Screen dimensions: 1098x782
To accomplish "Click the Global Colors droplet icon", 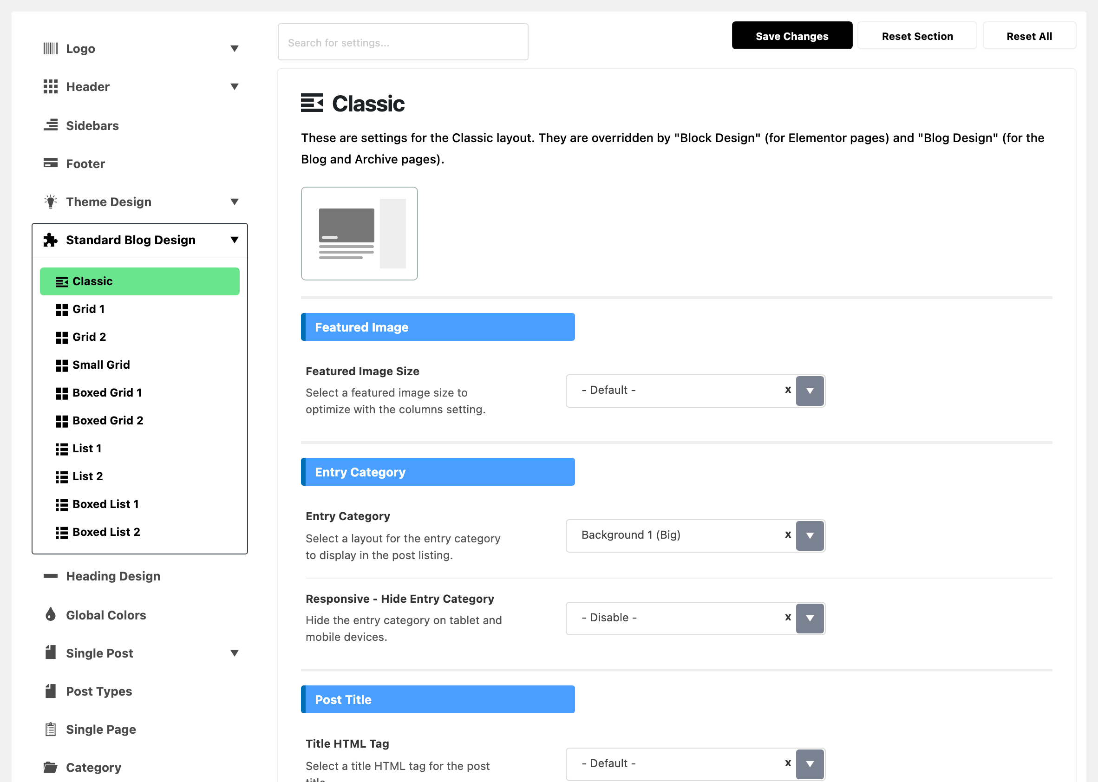I will coord(51,614).
